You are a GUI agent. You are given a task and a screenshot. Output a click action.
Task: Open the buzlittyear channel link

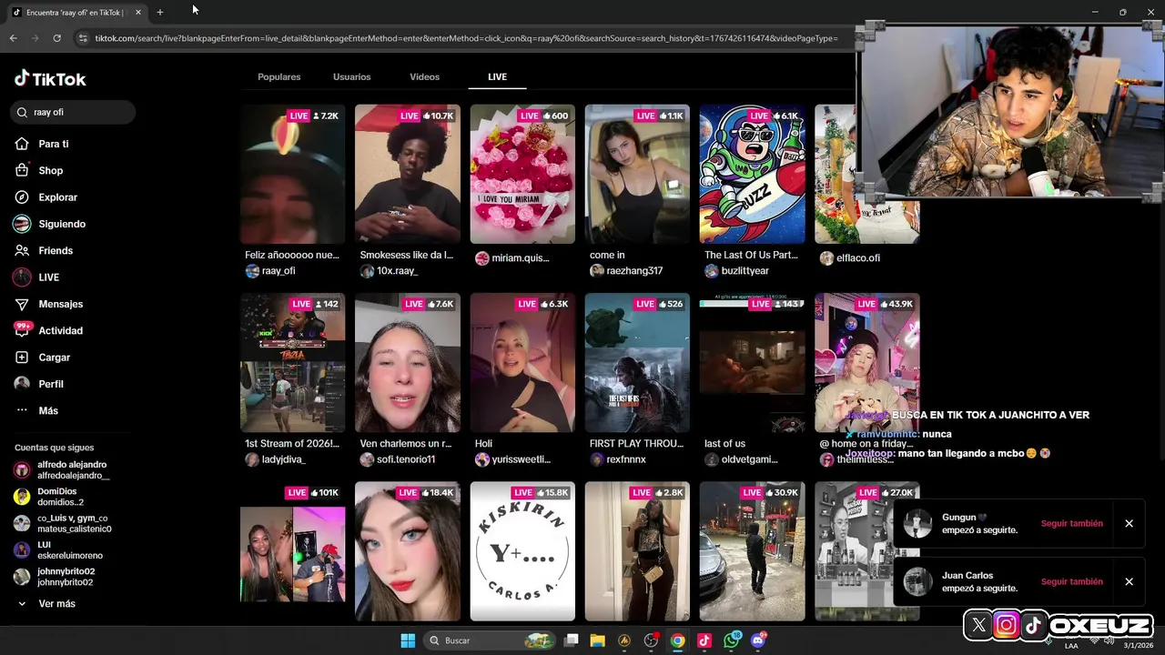[x=745, y=271]
